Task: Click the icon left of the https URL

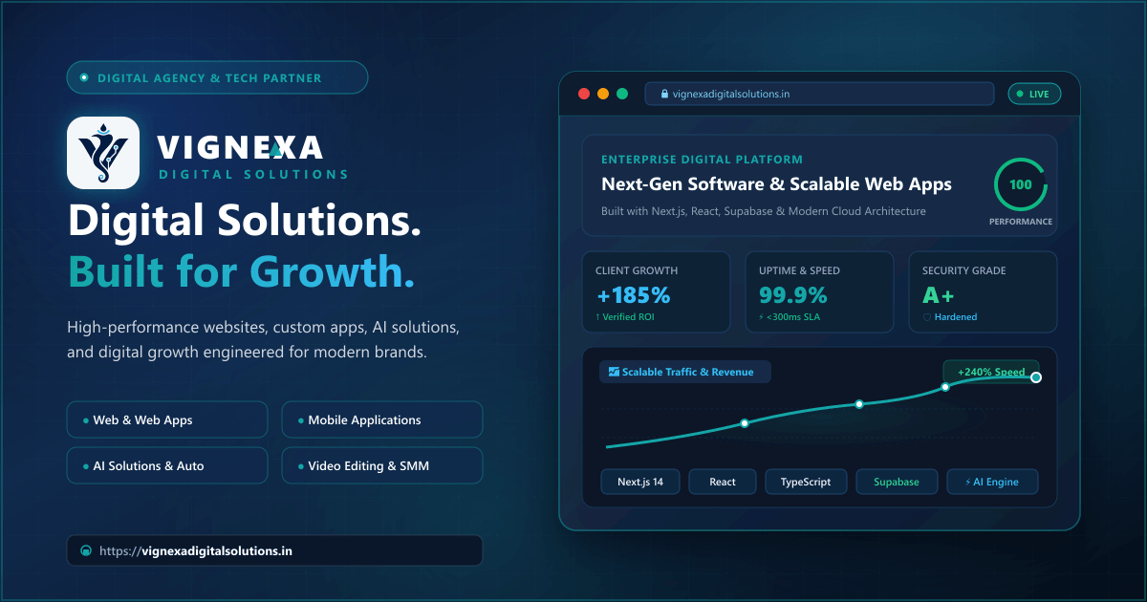Action: pyautogui.click(x=86, y=551)
